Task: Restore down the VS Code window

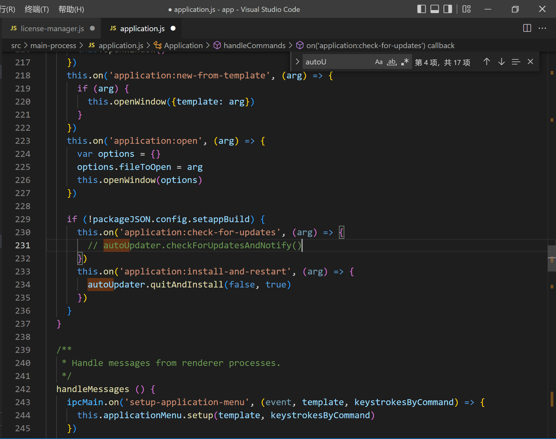Action: click(515, 9)
